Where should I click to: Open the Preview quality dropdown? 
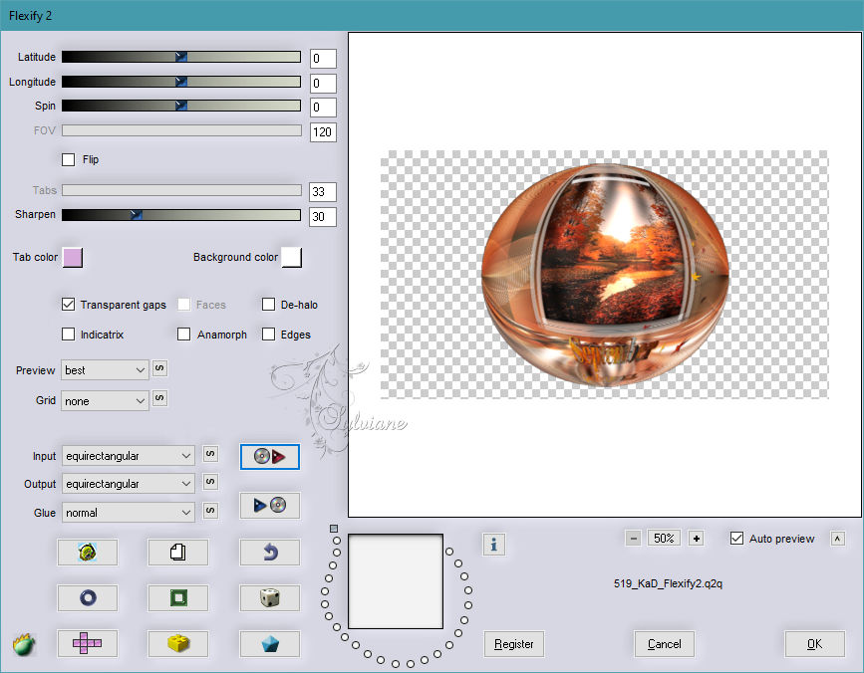coord(106,370)
